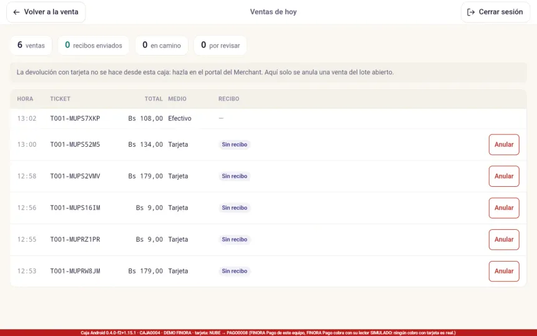Click the RECIBO column header
The image size is (537, 336).
point(229,99)
